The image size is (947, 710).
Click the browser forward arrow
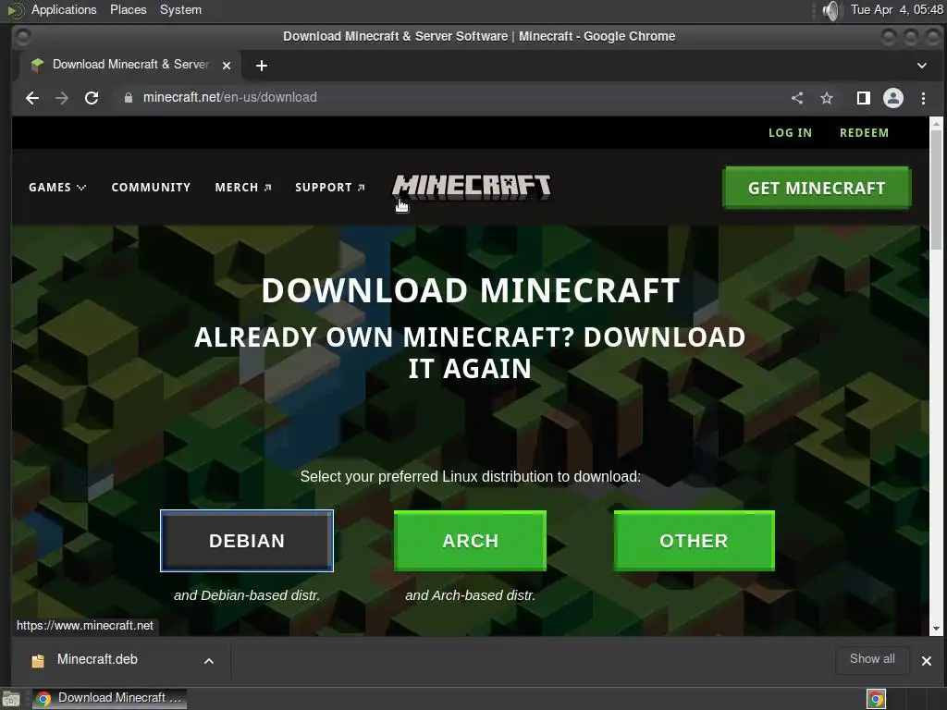[x=62, y=98]
